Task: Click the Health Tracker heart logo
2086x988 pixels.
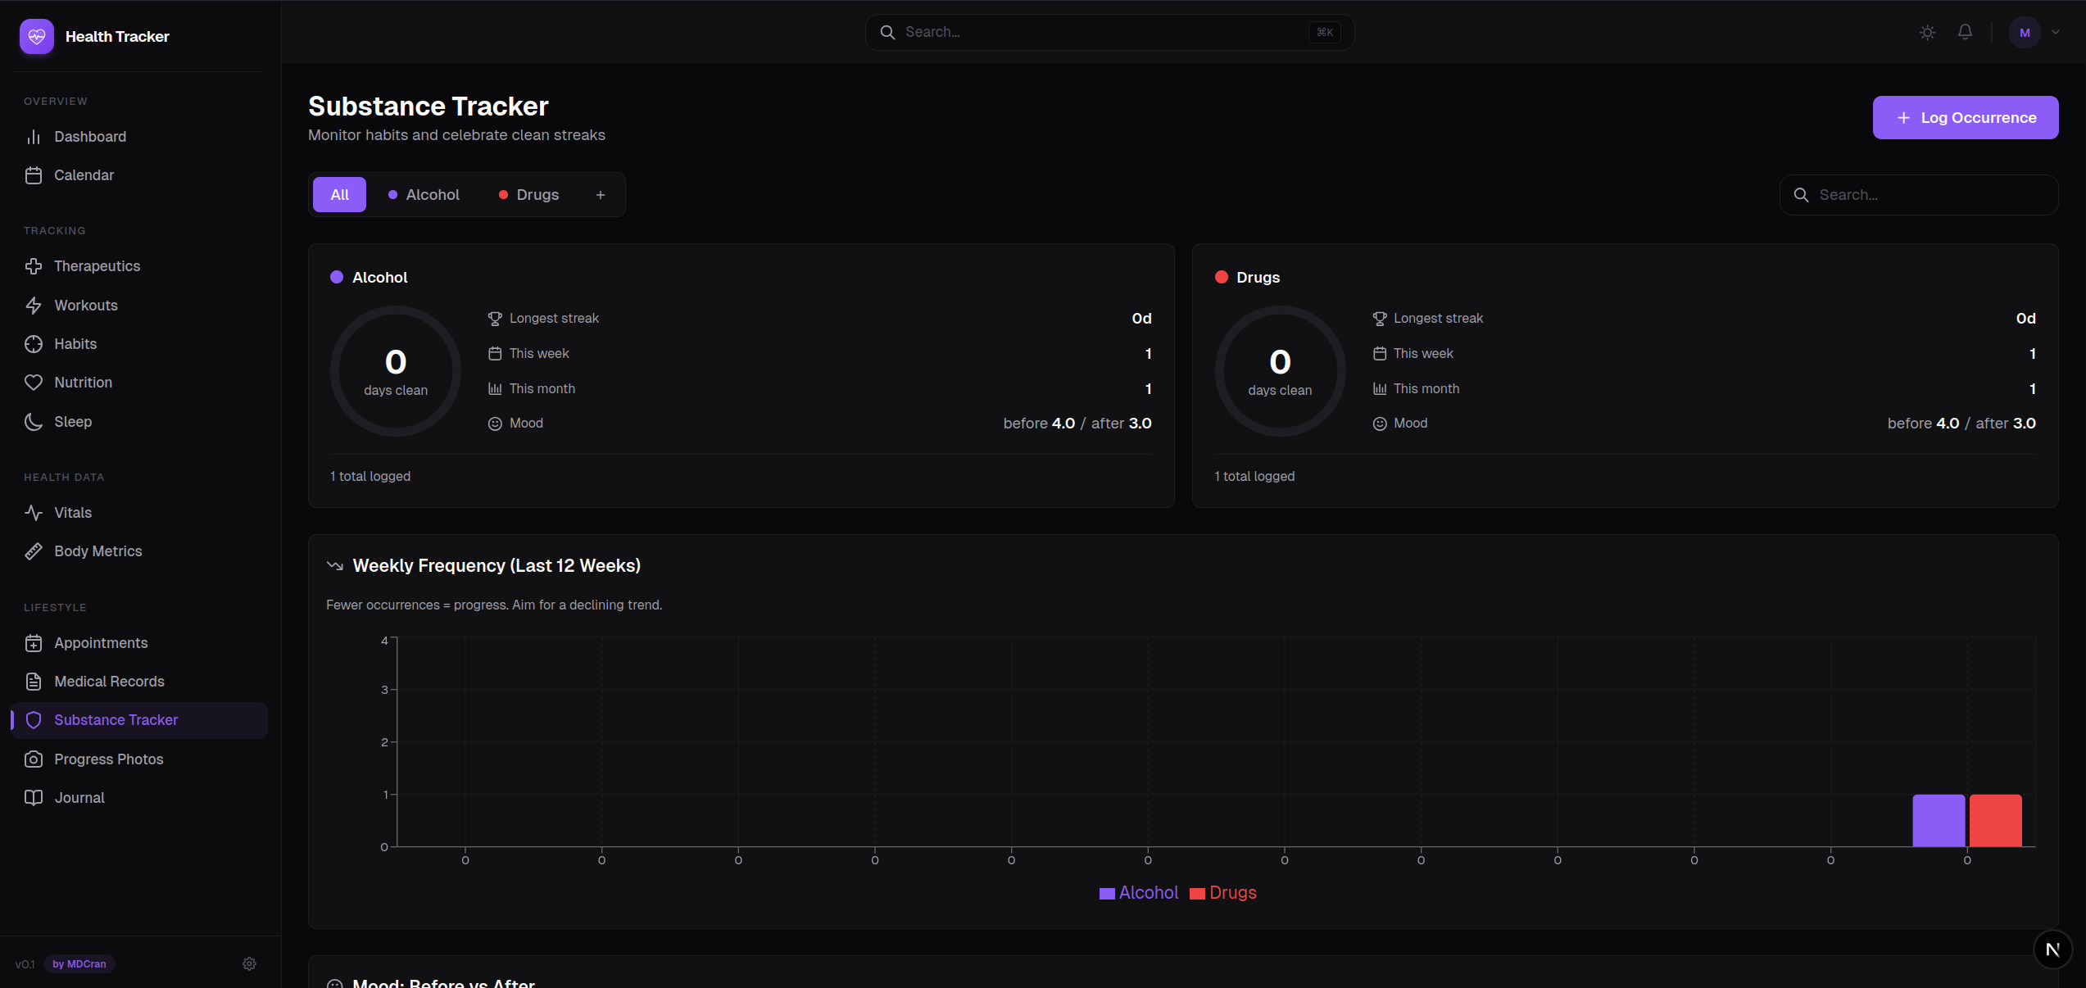Action: pyautogui.click(x=37, y=36)
